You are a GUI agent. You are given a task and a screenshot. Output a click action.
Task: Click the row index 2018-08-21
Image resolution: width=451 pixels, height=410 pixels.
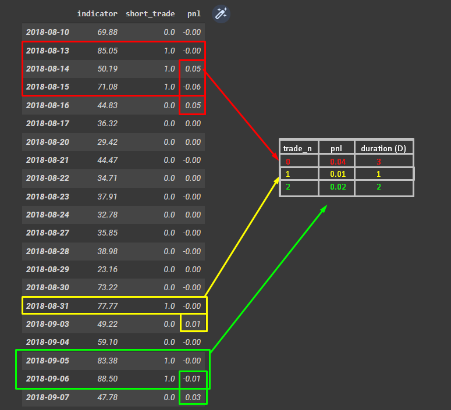pyautogui.click(x=48, y=160)
